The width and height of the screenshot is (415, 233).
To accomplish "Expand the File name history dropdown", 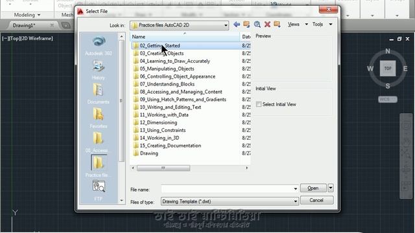I will pos(296,188).
